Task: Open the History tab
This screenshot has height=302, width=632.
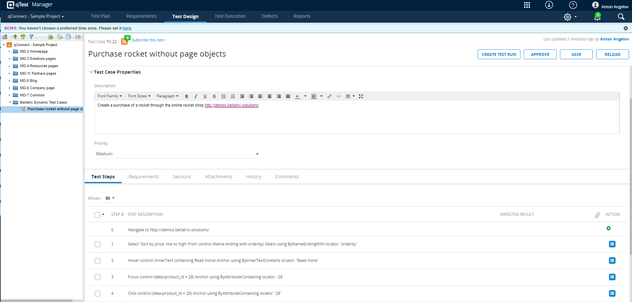Action: click(x=253, y=177)
